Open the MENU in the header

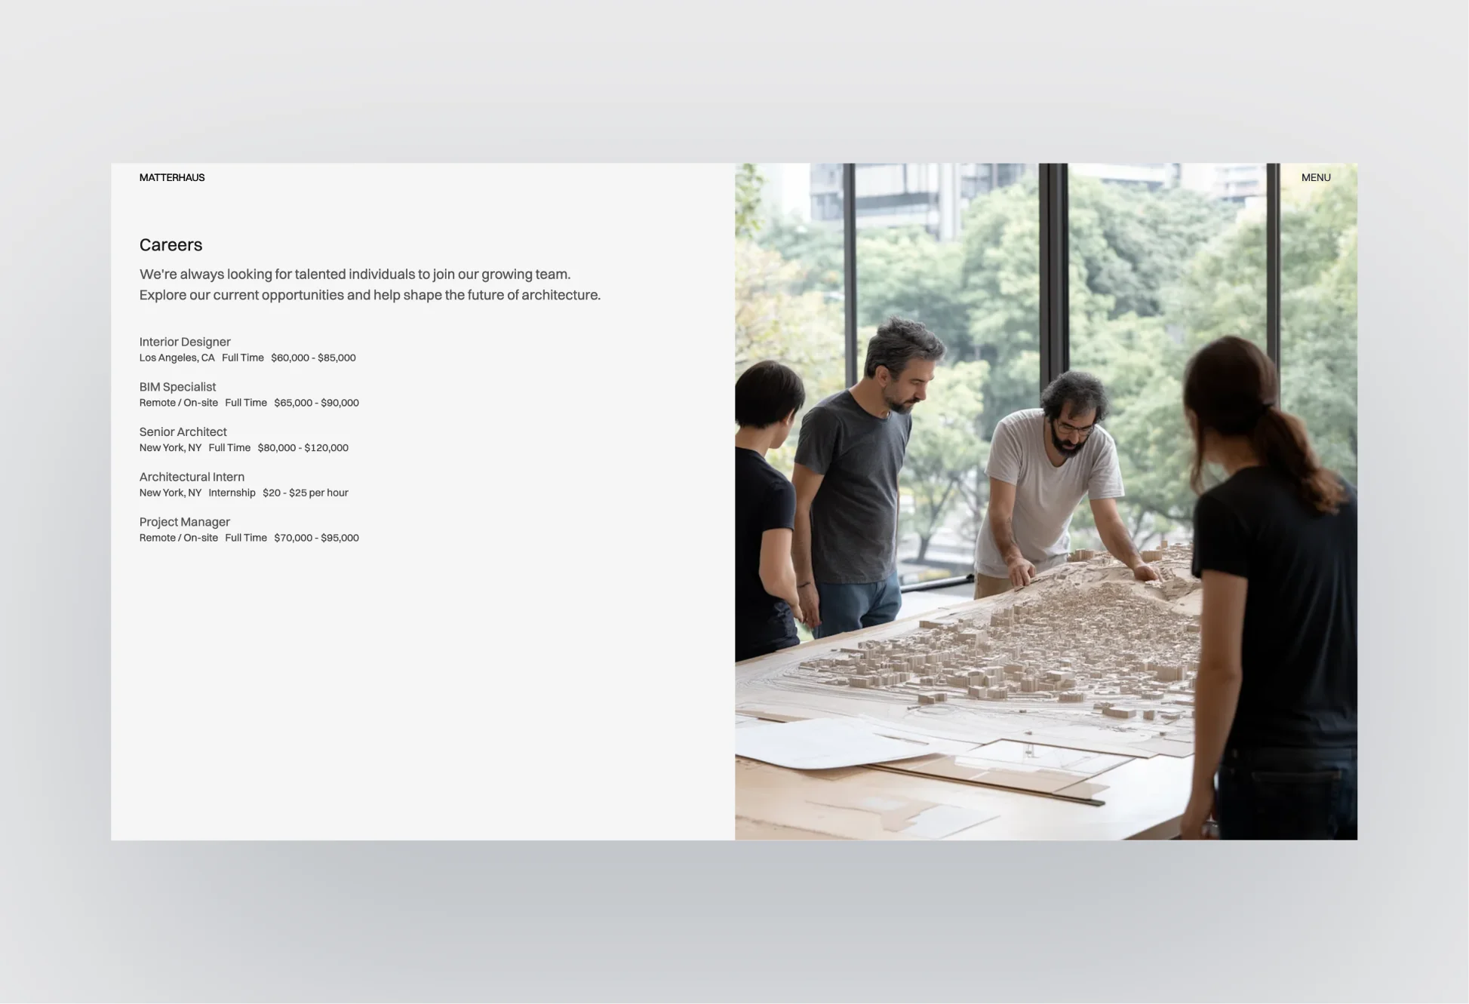pyautogui.click(x=1315, y=177)
